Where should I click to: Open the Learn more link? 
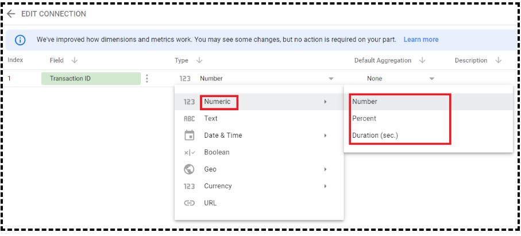[x=421, y=40]
